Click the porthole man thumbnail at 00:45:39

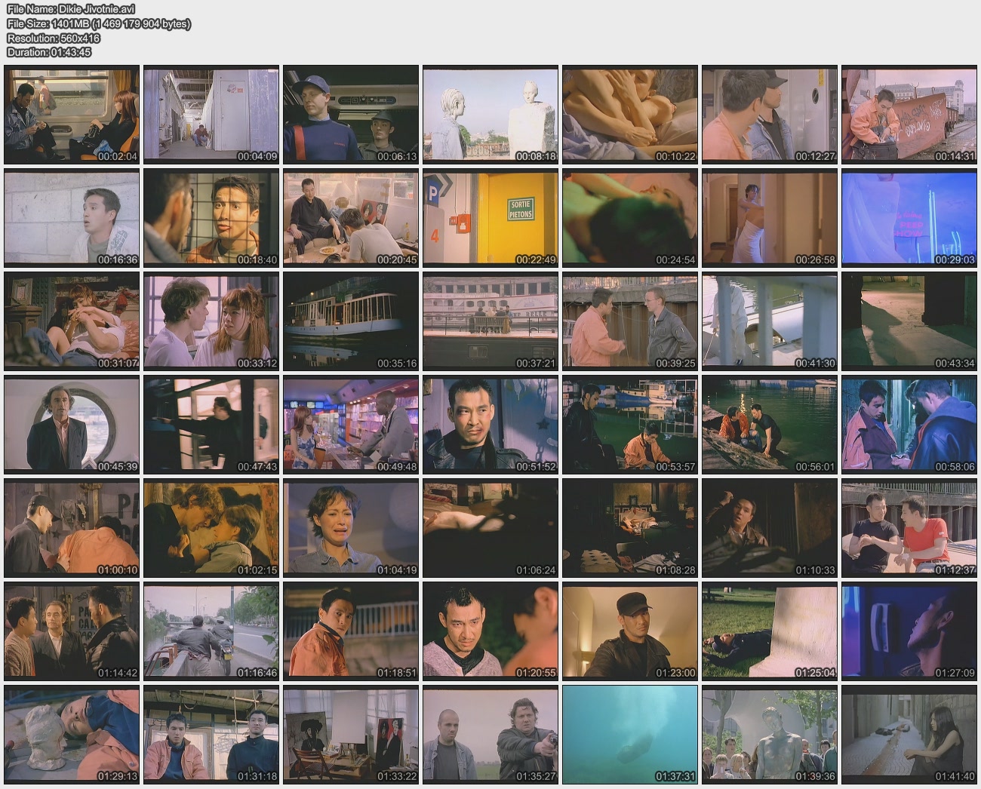[x=72, y=425]
